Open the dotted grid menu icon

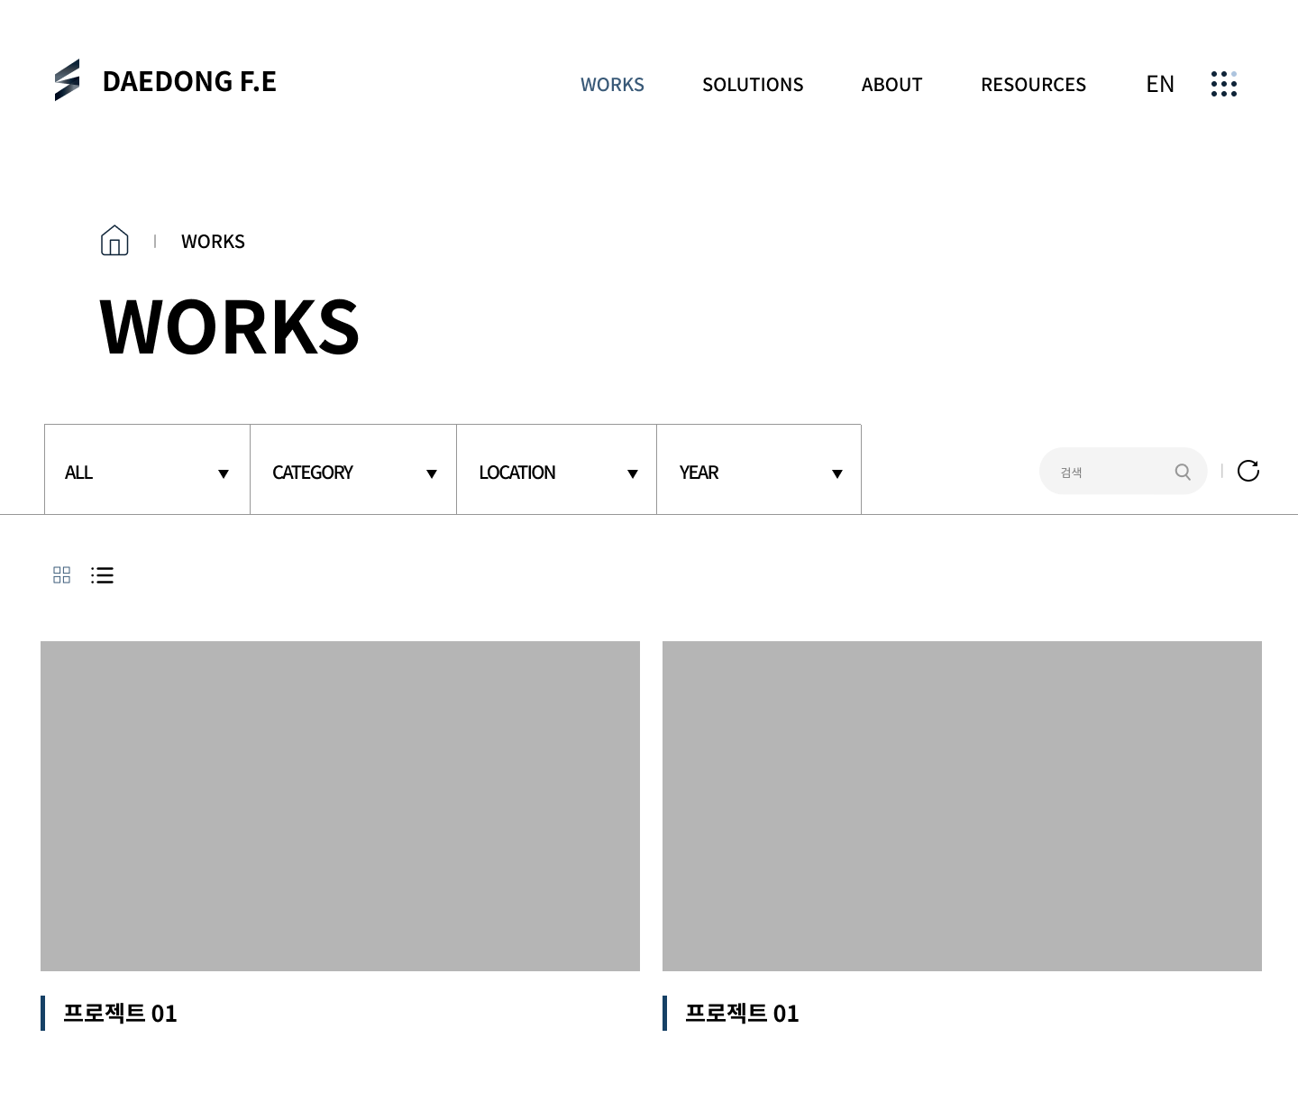1223,84
